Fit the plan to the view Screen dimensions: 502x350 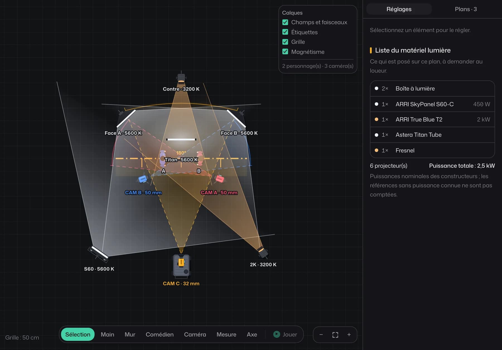point(335,335)
